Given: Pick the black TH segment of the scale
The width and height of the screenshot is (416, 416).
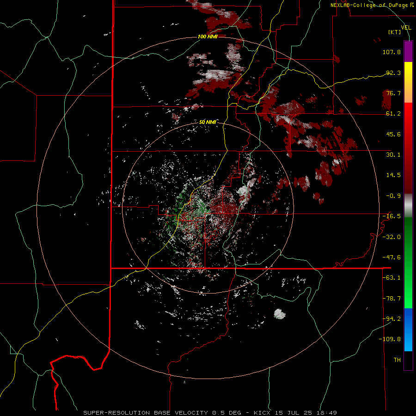Looking at the screenshot, I should [408, 361].
